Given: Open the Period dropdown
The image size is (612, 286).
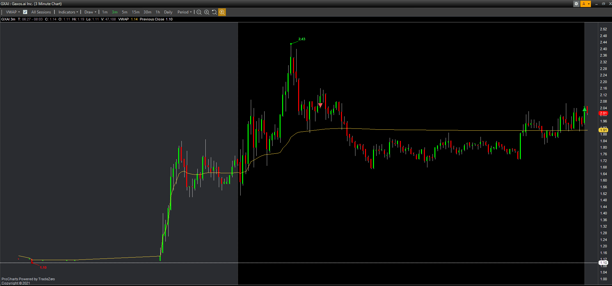Looking at the screenshot, I should 184,12.
